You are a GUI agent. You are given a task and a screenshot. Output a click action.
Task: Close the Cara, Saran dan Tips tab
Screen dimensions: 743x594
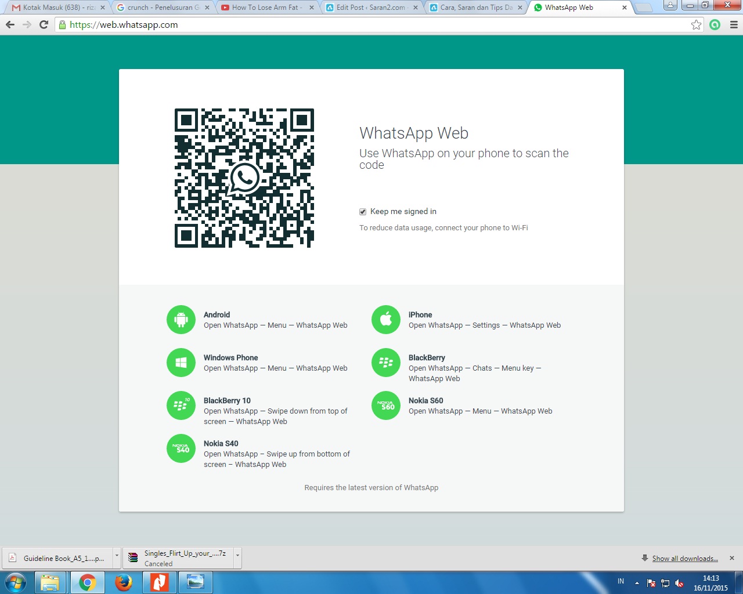click(520, 8)
